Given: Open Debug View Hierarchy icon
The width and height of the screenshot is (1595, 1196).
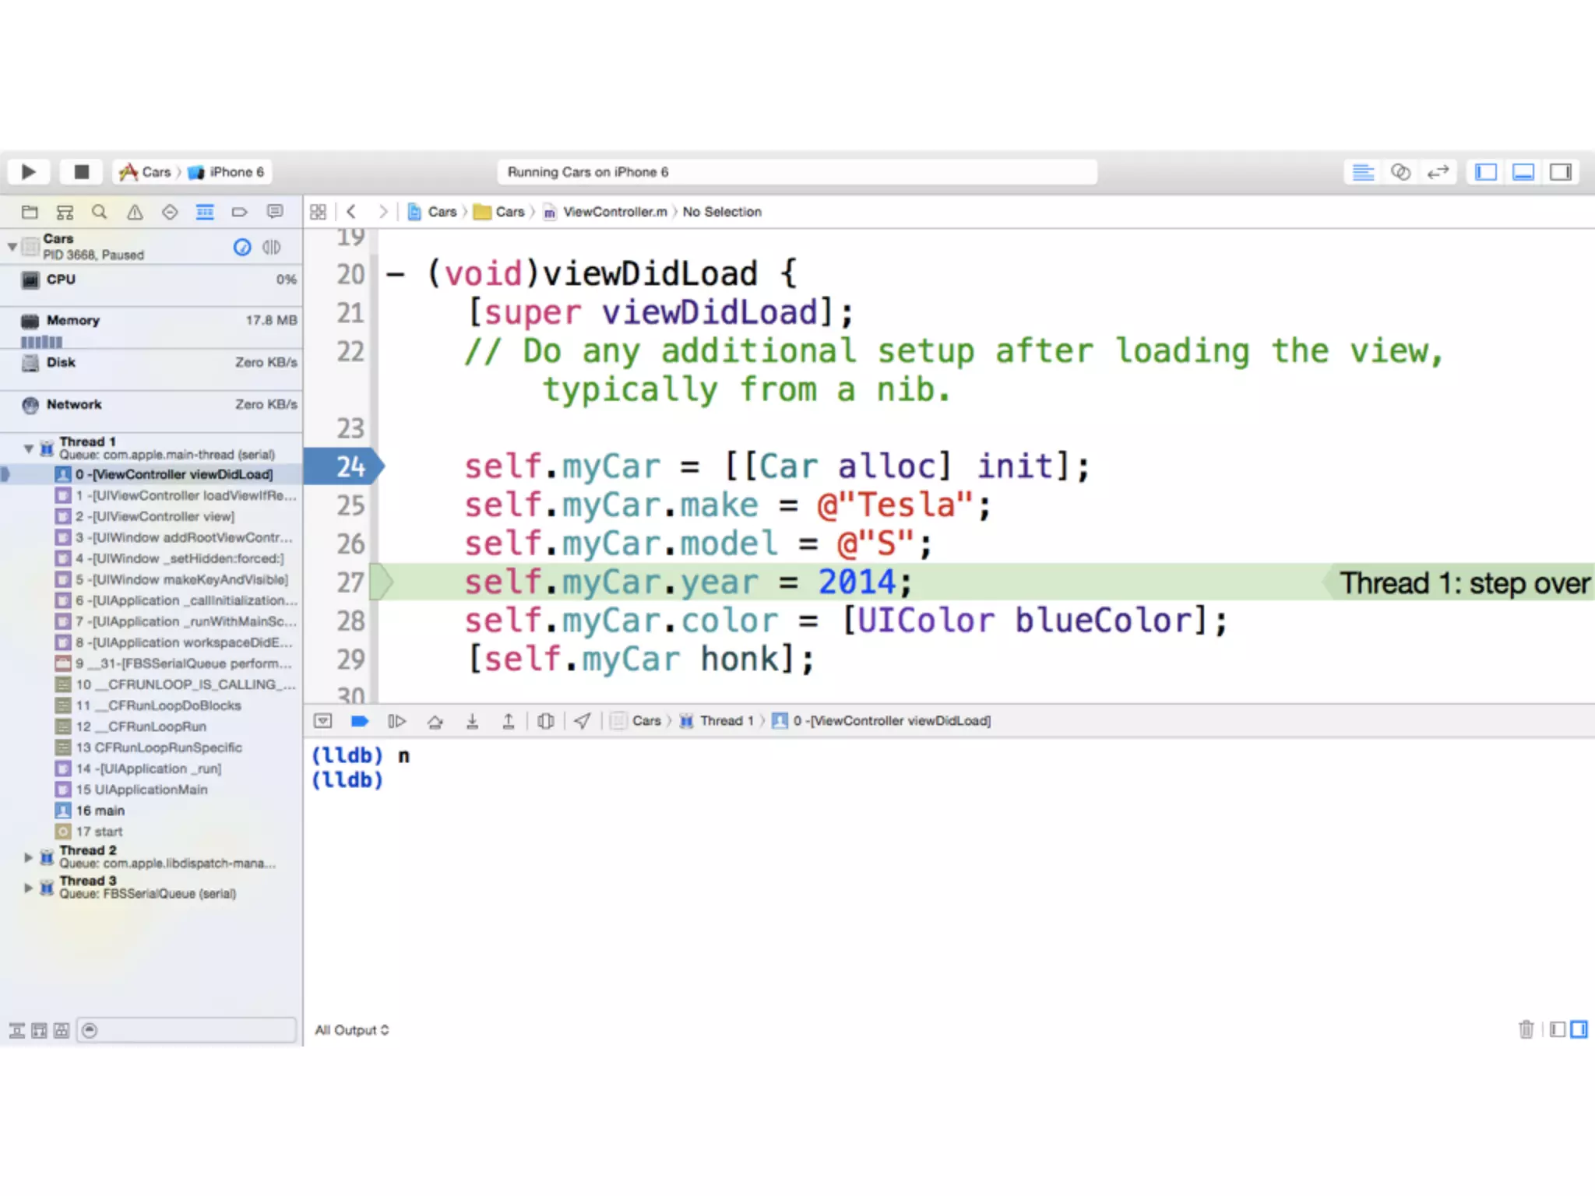Looking at the screenshot, I should (546, 721).
